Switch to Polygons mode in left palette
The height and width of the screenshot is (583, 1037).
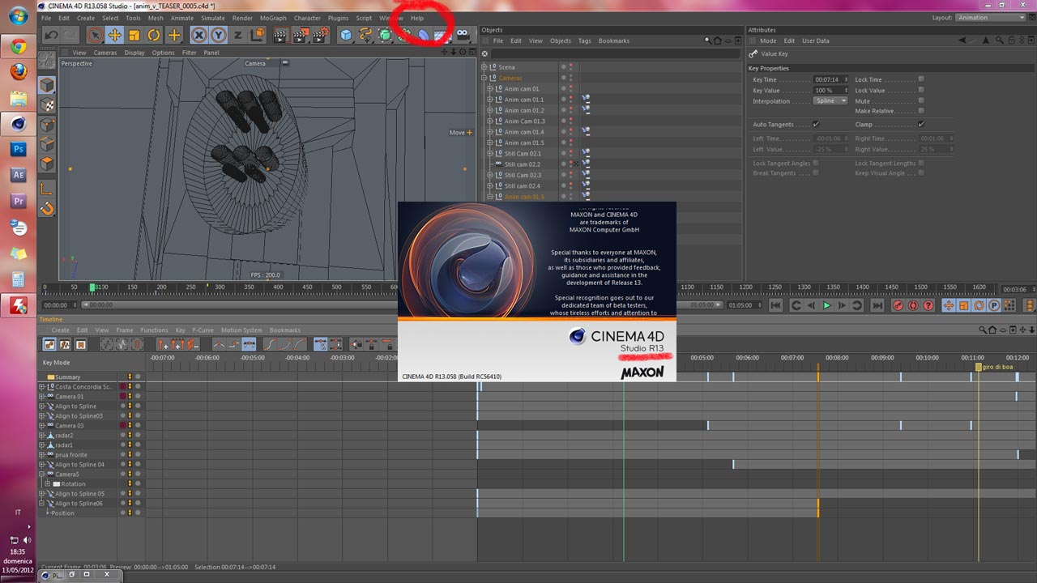47,164
